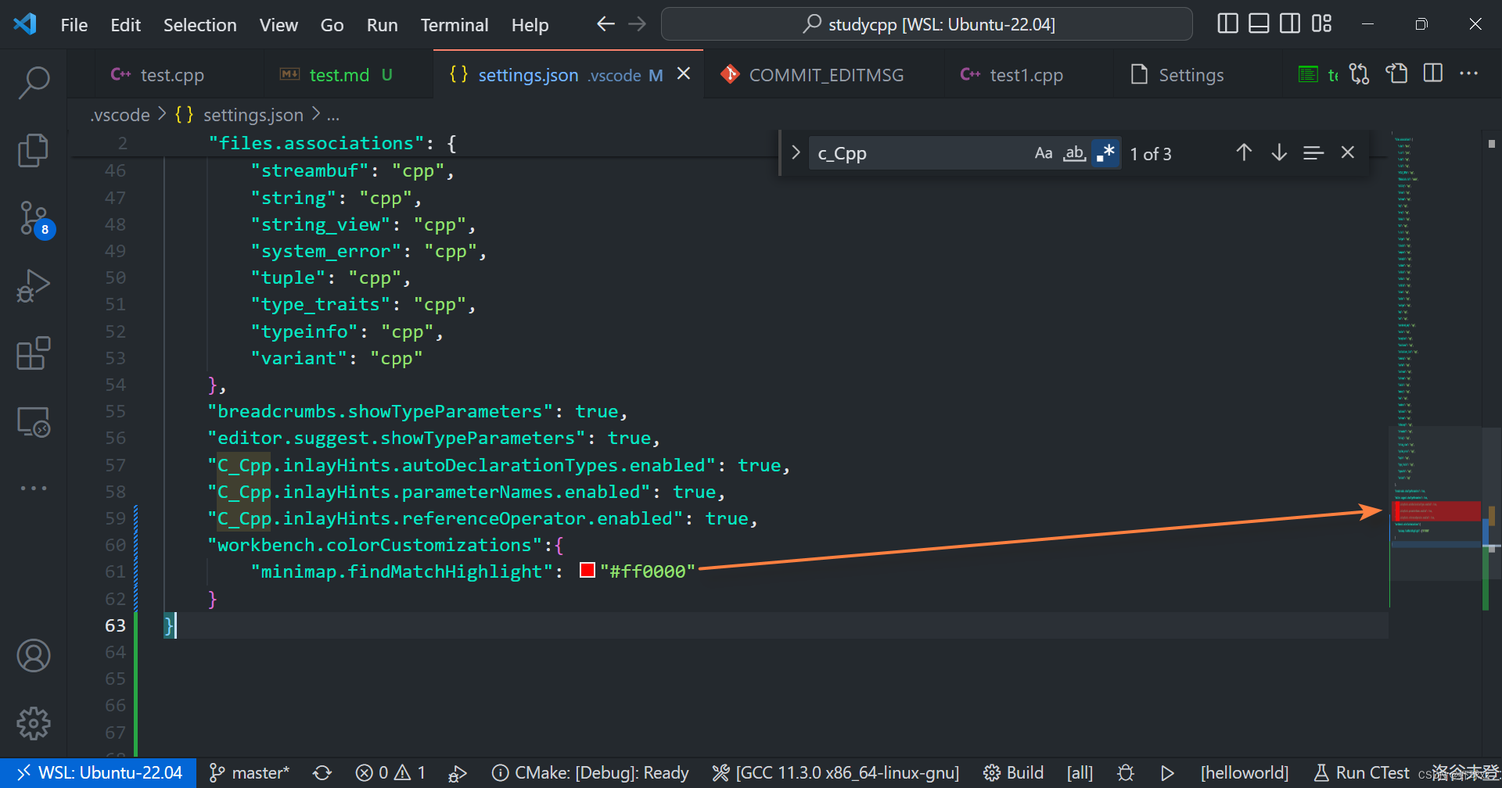
Task: Open problems errors and warnings indicator
Action: click(x=390, y=772)
